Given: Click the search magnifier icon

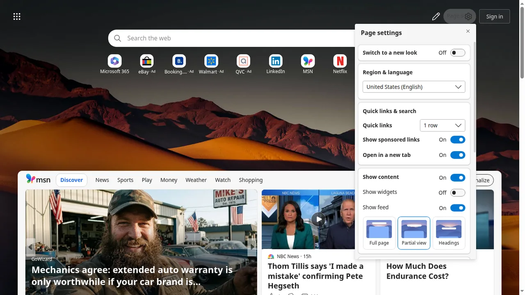Looking at the screenshot, I should [118, 38].
